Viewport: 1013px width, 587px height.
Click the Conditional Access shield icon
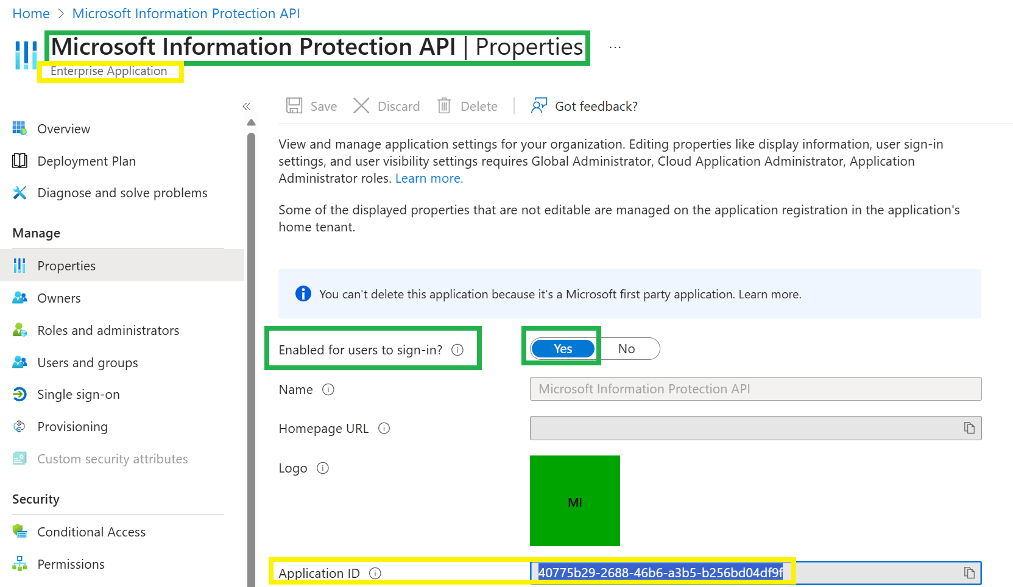click(x=19, y=532)
